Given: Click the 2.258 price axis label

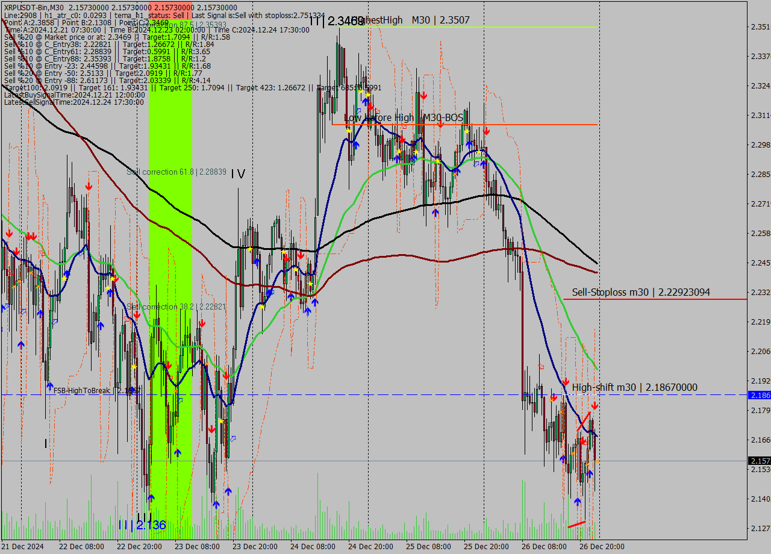Looking at the screenshot, I should coord(760,233).
